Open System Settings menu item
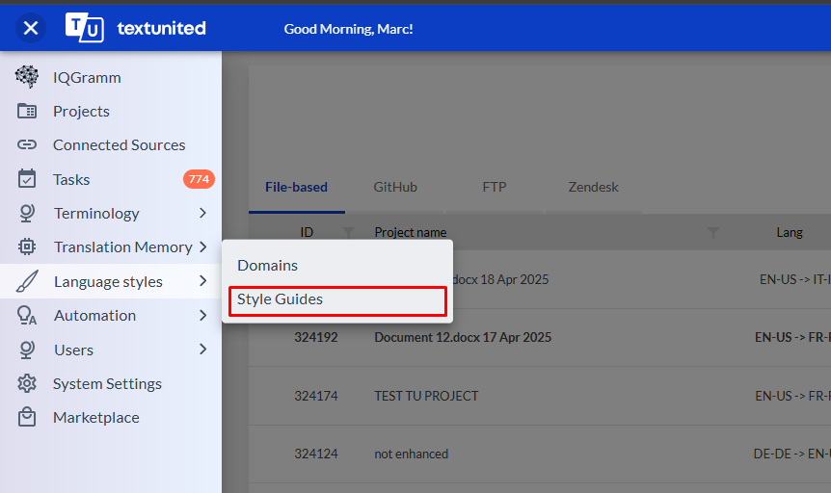 pyautogui.click(x=107, y=384)
